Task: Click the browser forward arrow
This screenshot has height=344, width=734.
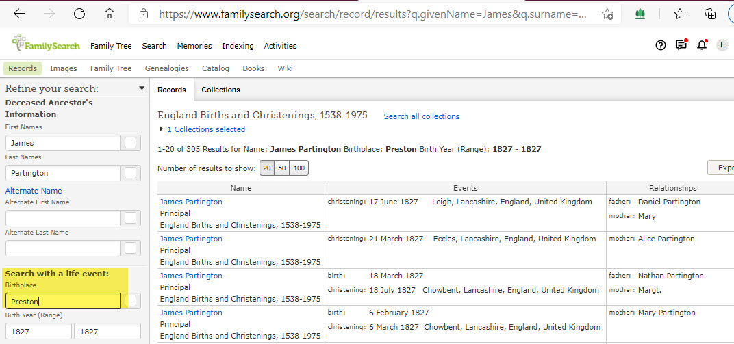Action: click(x=49, y=14)
